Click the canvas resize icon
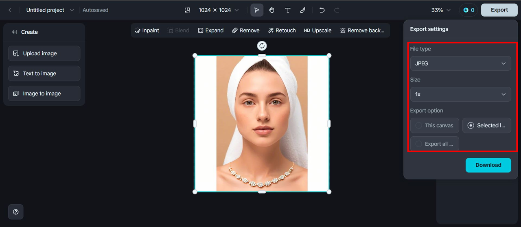Viewport: 521px width, 227px height. (188, 10)
